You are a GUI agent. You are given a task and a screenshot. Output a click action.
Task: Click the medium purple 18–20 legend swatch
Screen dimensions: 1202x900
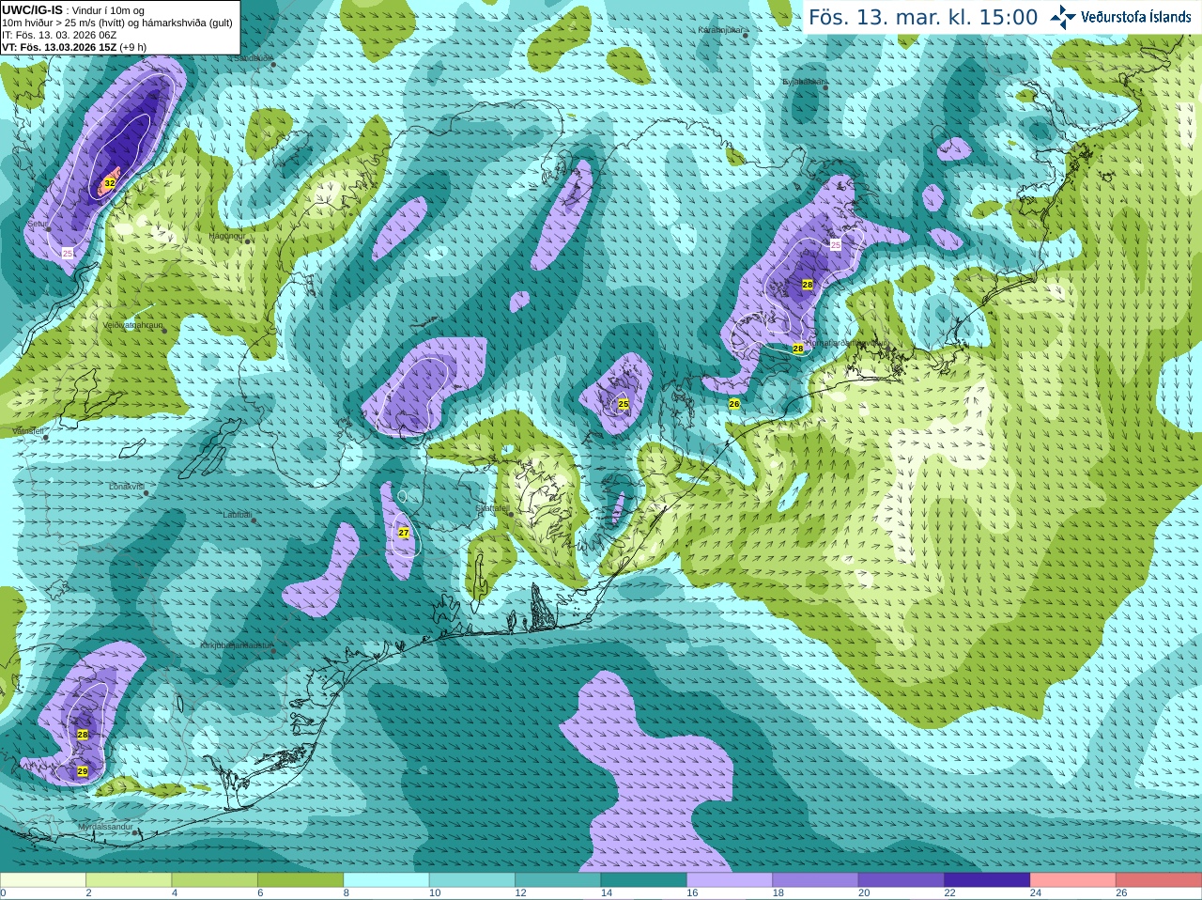(816, 880)
